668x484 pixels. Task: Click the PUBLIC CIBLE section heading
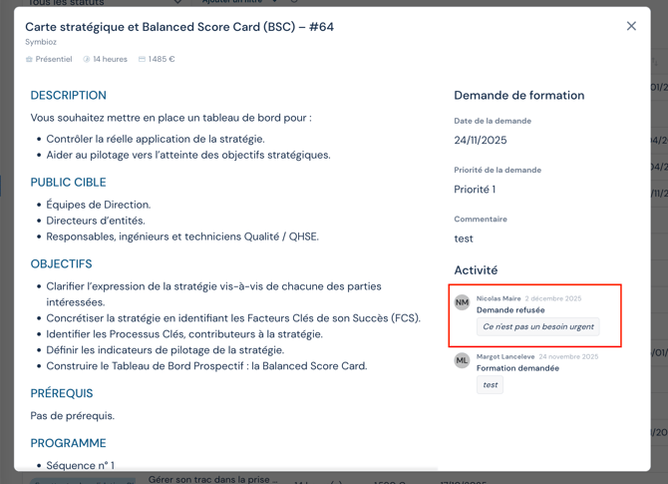tap(68, 183)
